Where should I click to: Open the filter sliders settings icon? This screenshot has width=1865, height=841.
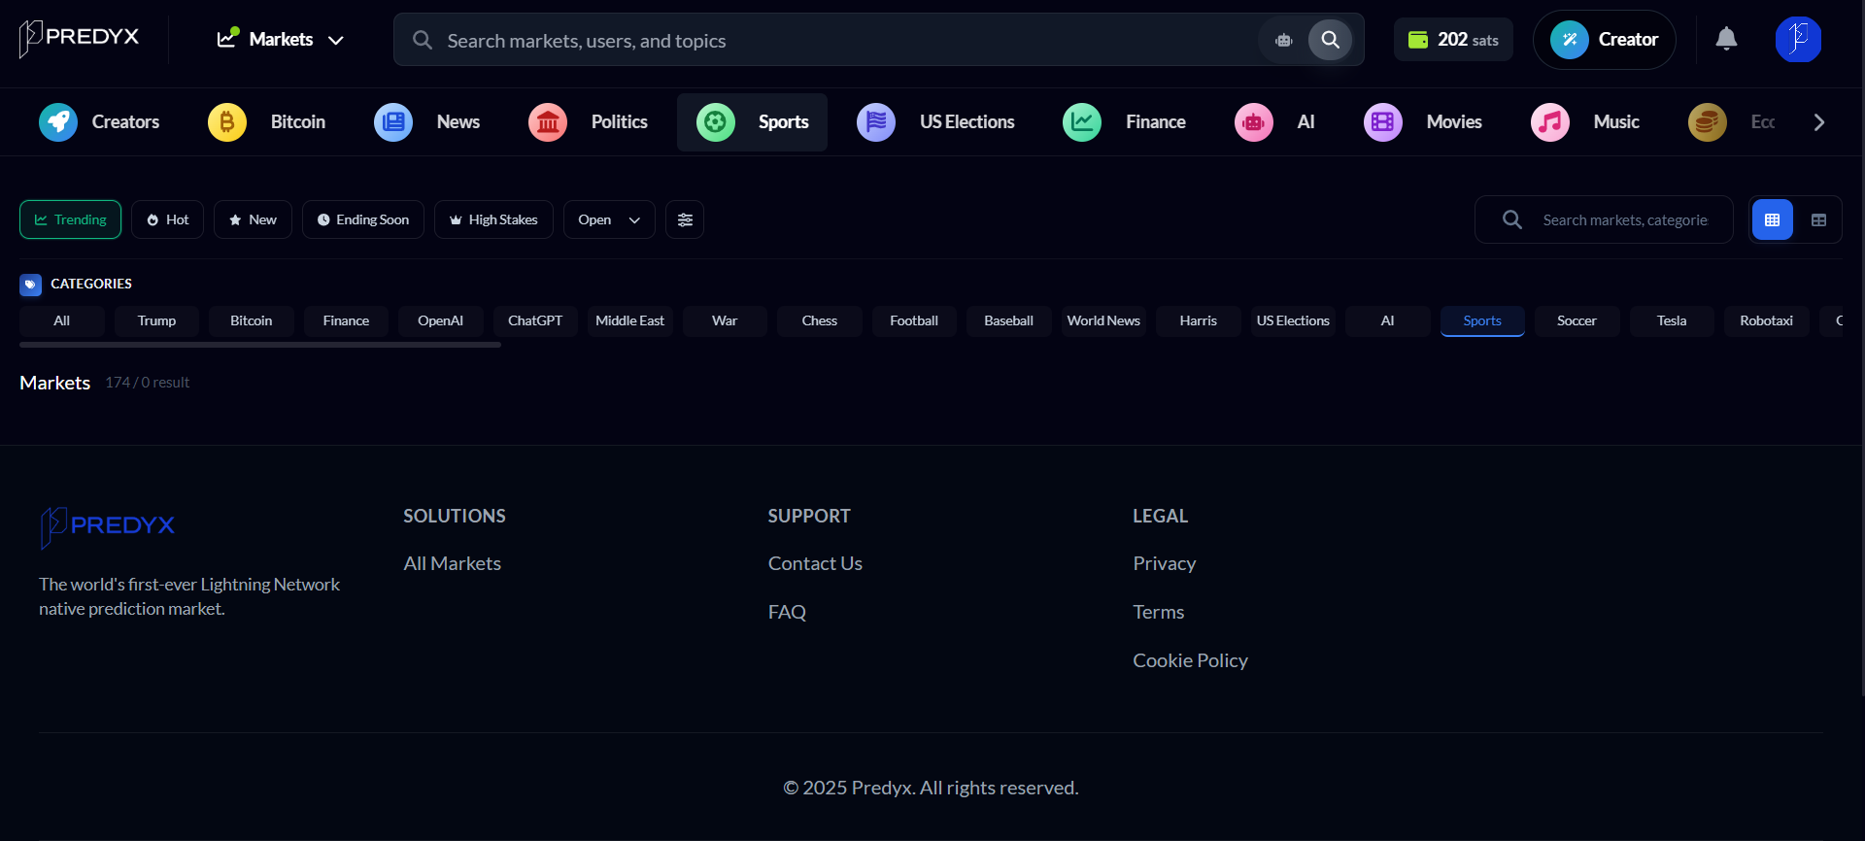(685, 219)
